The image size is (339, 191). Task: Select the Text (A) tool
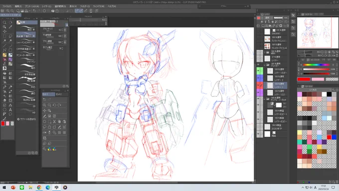(x=10, y=110)
